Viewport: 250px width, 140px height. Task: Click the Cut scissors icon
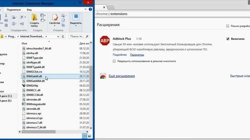6,16
